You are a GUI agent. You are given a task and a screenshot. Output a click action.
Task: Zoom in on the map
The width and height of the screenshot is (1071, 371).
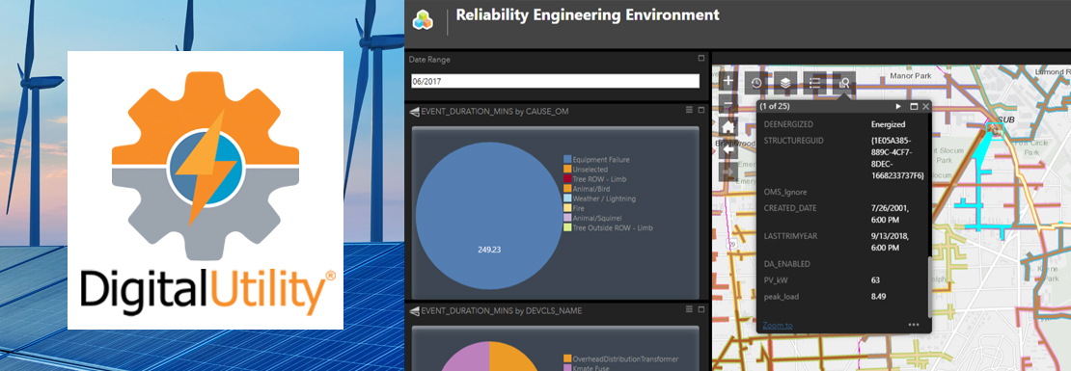click(x=728, y=81)
